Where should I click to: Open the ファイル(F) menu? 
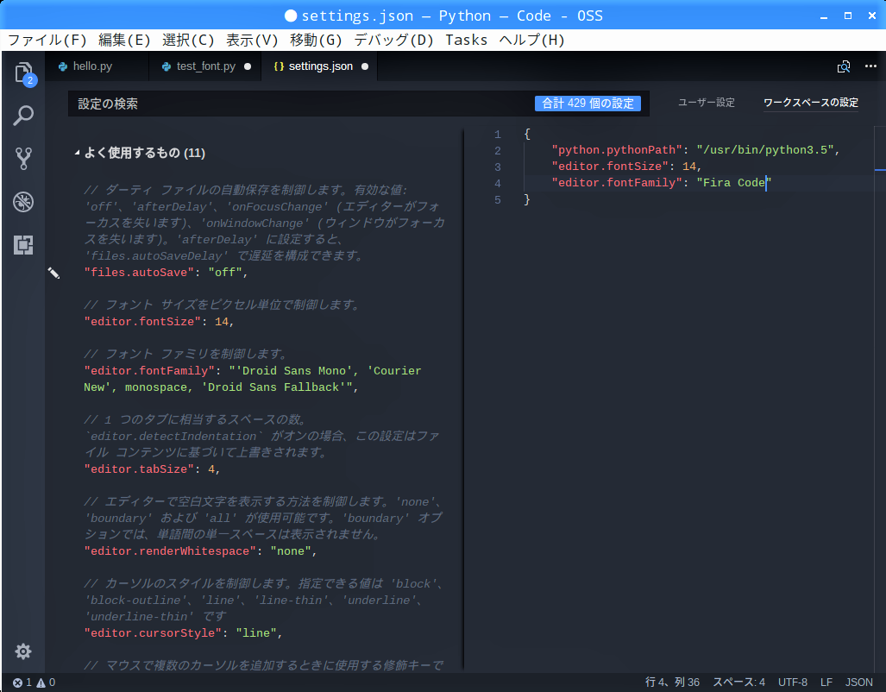[x=47, y=40]
